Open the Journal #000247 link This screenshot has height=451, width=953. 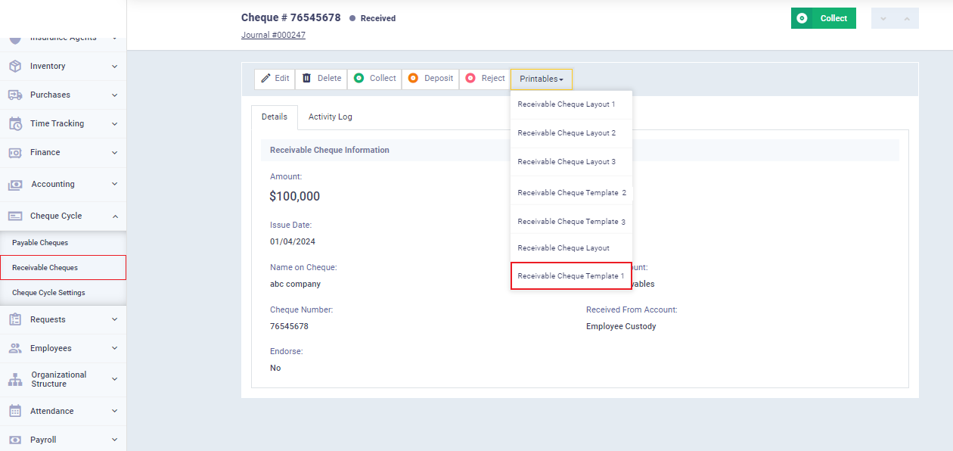pyautogui.click(x=273, y=35)
